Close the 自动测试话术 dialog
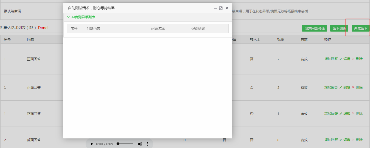Screen dimensions: 370x148 pyautogui.click(x=227, y=8)
